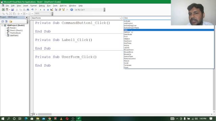Select ThisWorkbook in the project tree
216x121 pixels.
click(x=15, y=33)
